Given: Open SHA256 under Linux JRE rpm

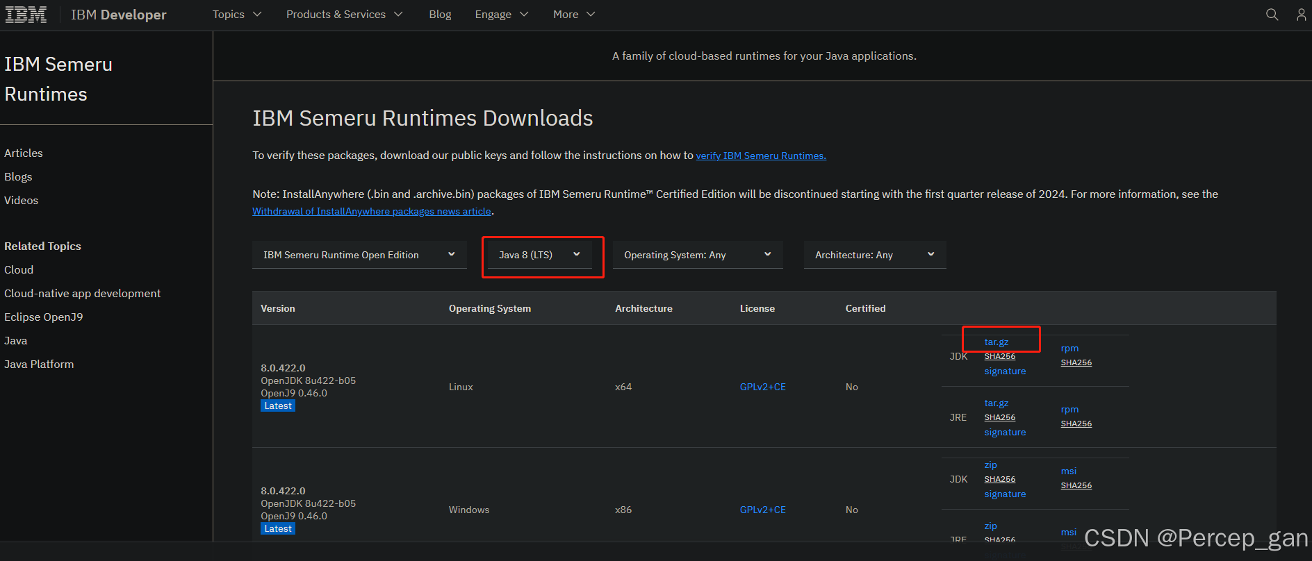Looking at the screenshot, I should 1076,424.
